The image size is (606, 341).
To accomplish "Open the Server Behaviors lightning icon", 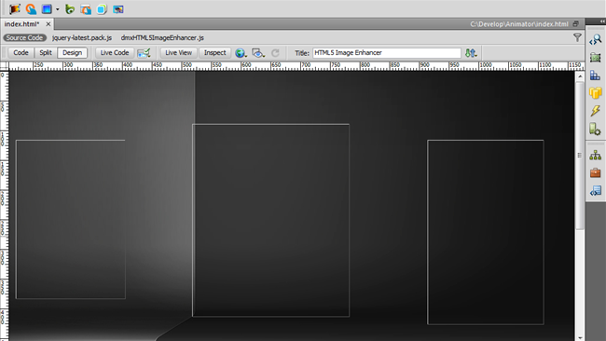I will [595, 111].
